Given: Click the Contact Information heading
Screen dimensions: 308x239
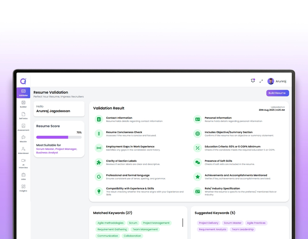Looking at the screenshot, I should click(x=119, y=118).
